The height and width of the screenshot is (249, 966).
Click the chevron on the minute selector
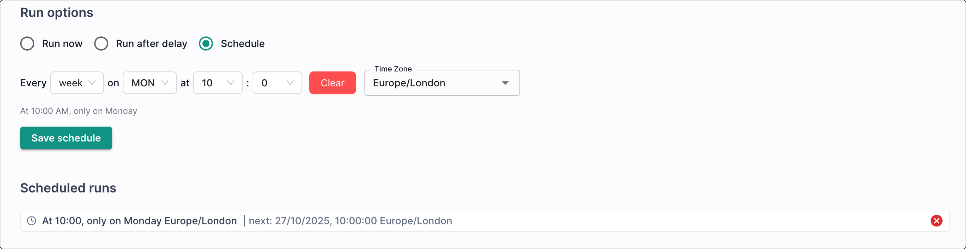pyautogui.click(x=289, y=83)
